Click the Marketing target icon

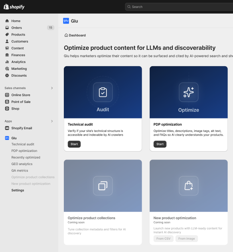[7, 69]
